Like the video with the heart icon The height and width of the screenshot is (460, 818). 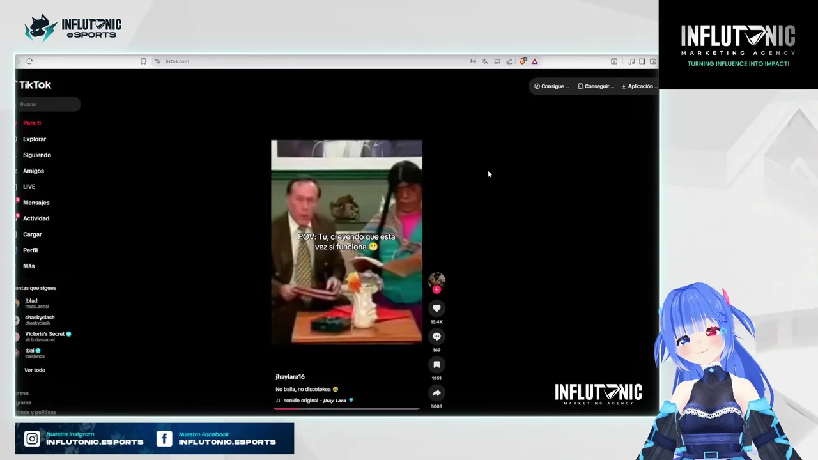click(x=436, y=308)
